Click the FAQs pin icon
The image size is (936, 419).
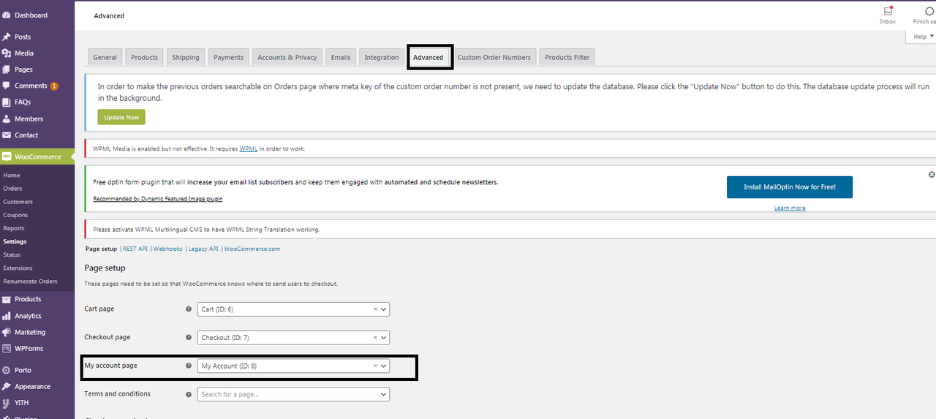[x=7, y=102]
